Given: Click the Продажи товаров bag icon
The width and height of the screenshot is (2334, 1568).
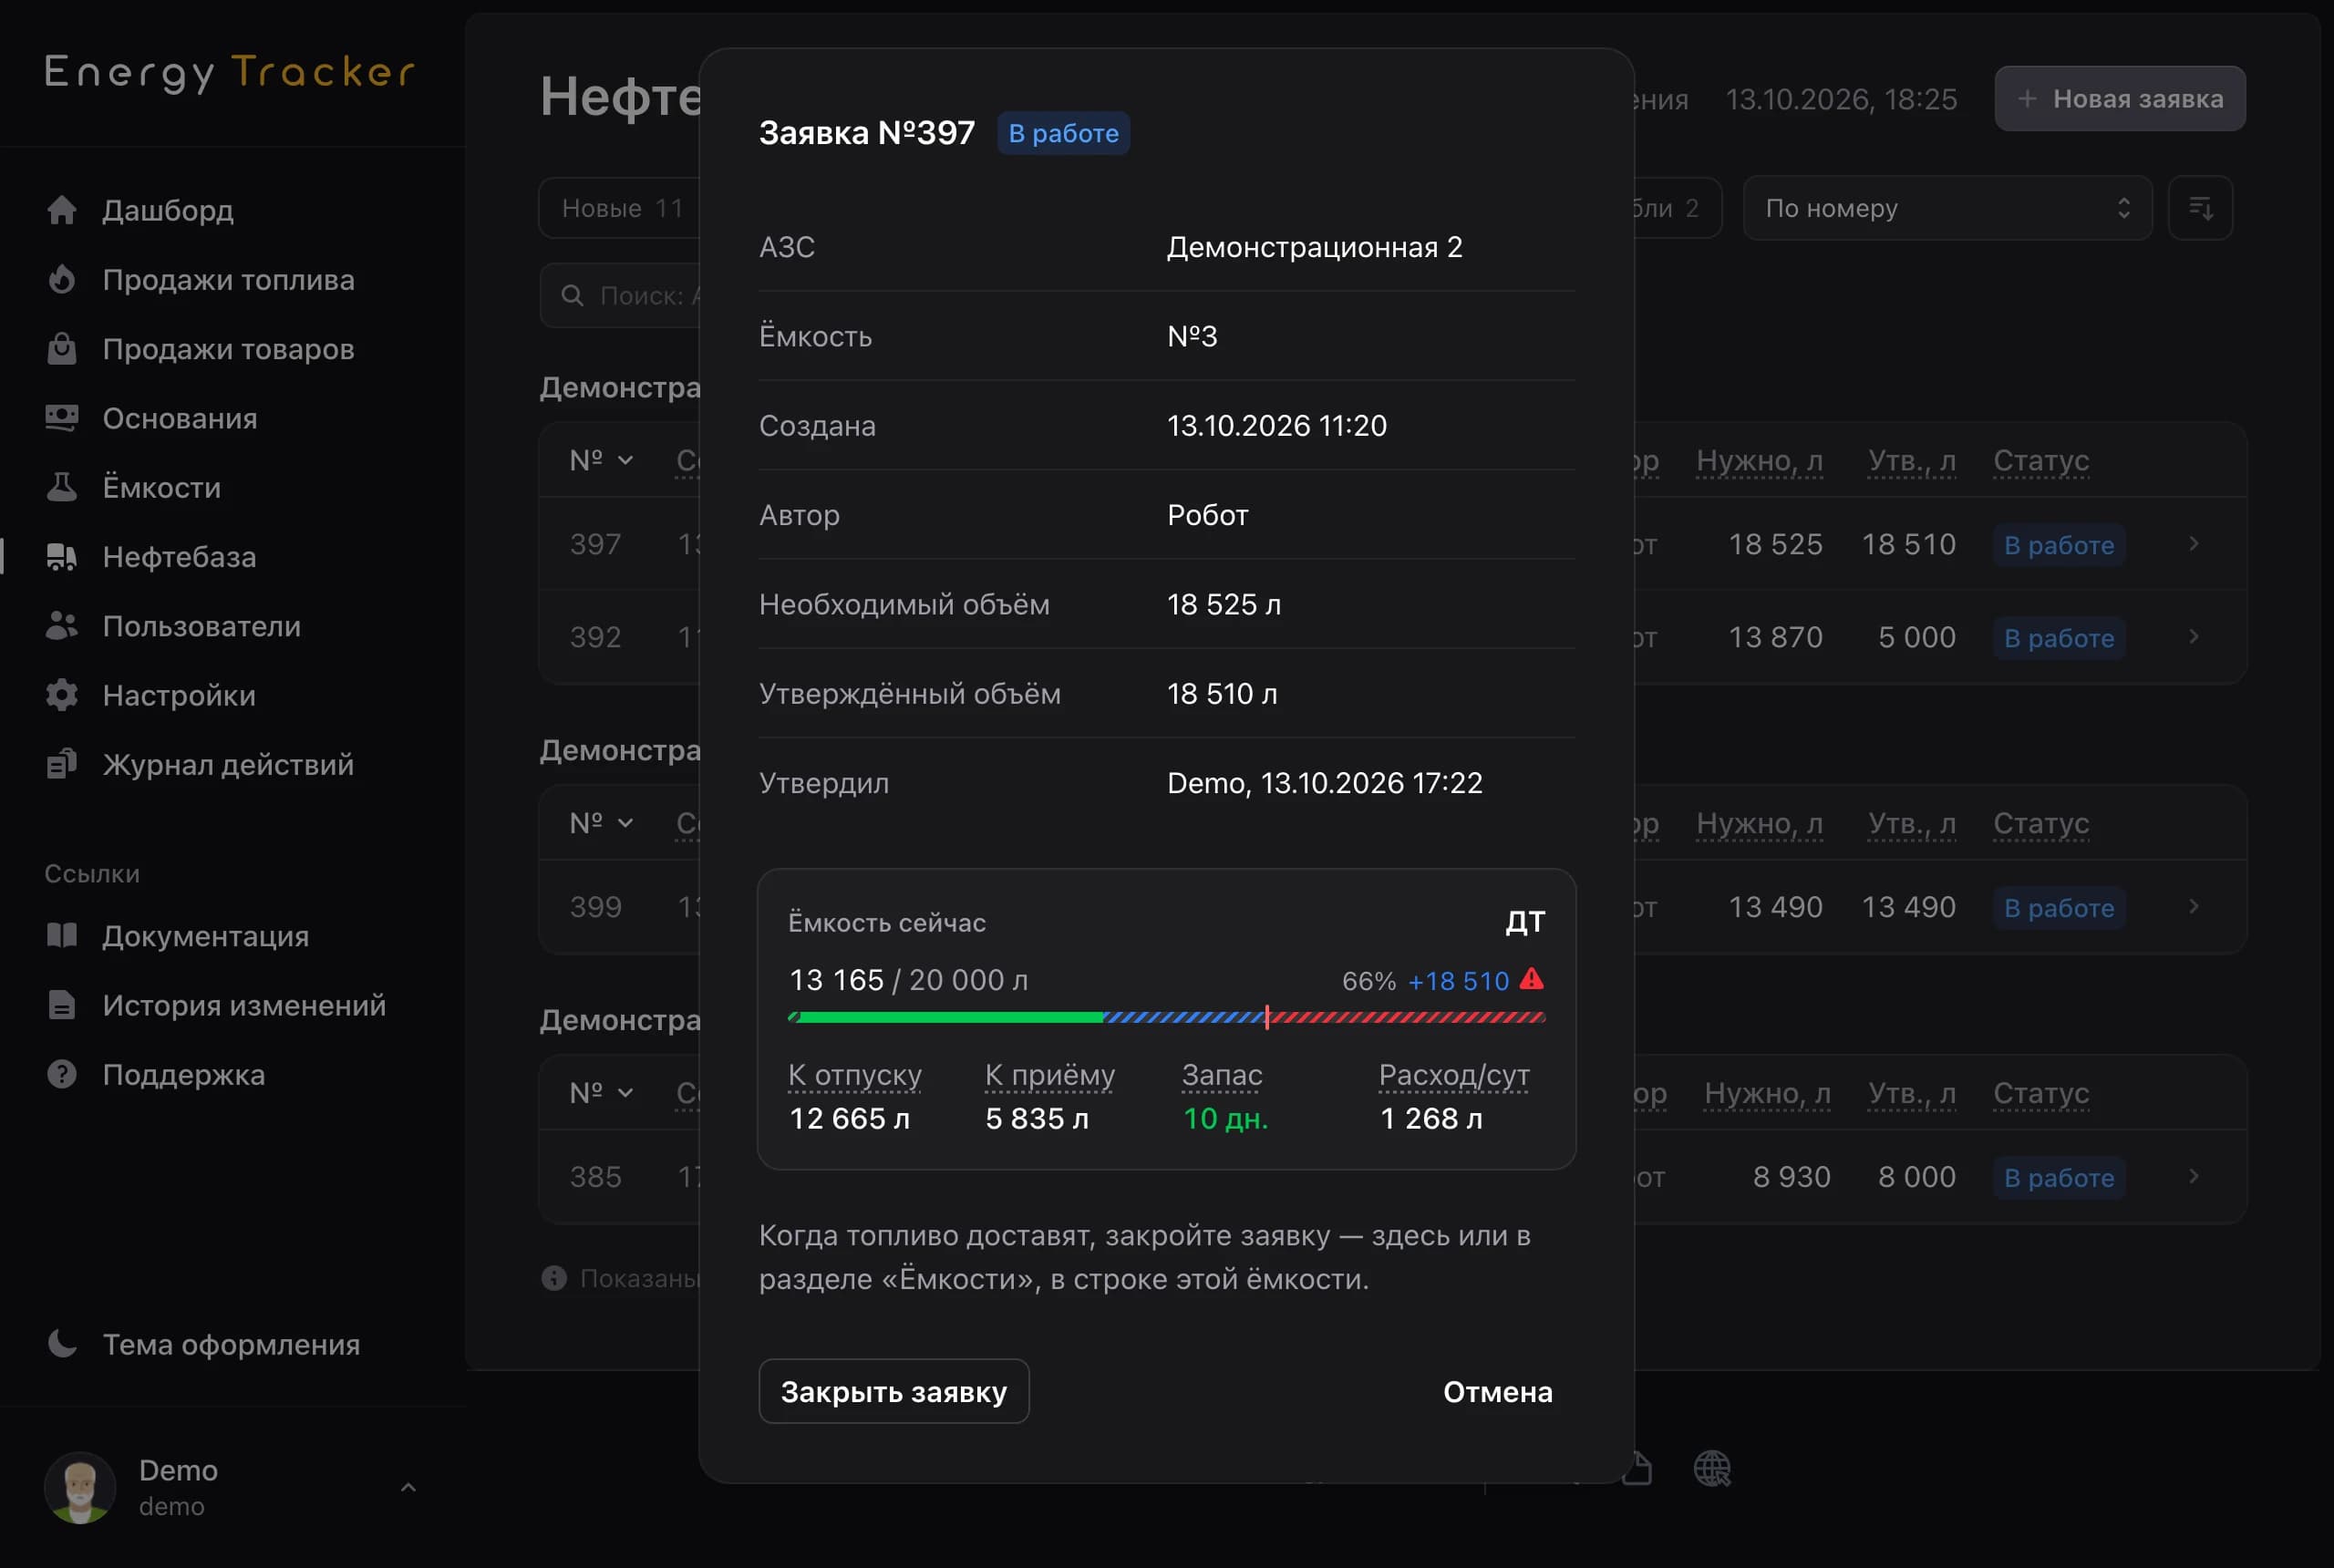Looking at the screenshot, I should (x=62, y=348).
